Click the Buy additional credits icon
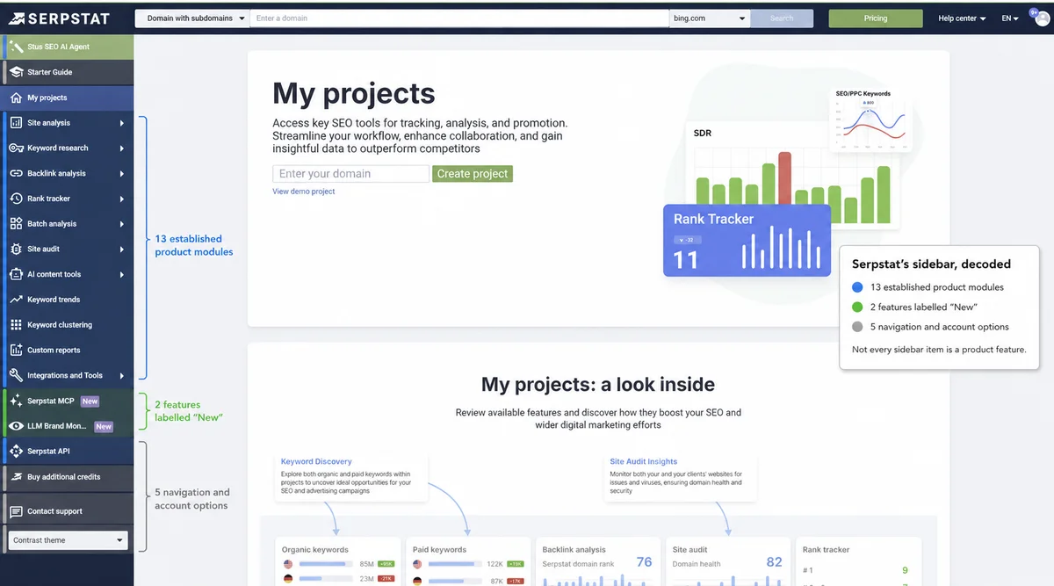The image size is (1054, 586). [16, 477]
